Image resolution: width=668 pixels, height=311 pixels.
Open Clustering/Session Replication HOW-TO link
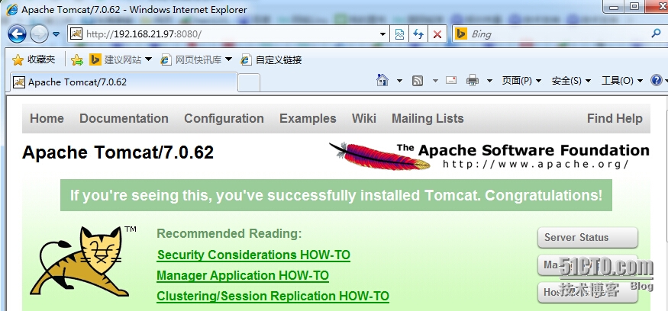coord(273,296)
